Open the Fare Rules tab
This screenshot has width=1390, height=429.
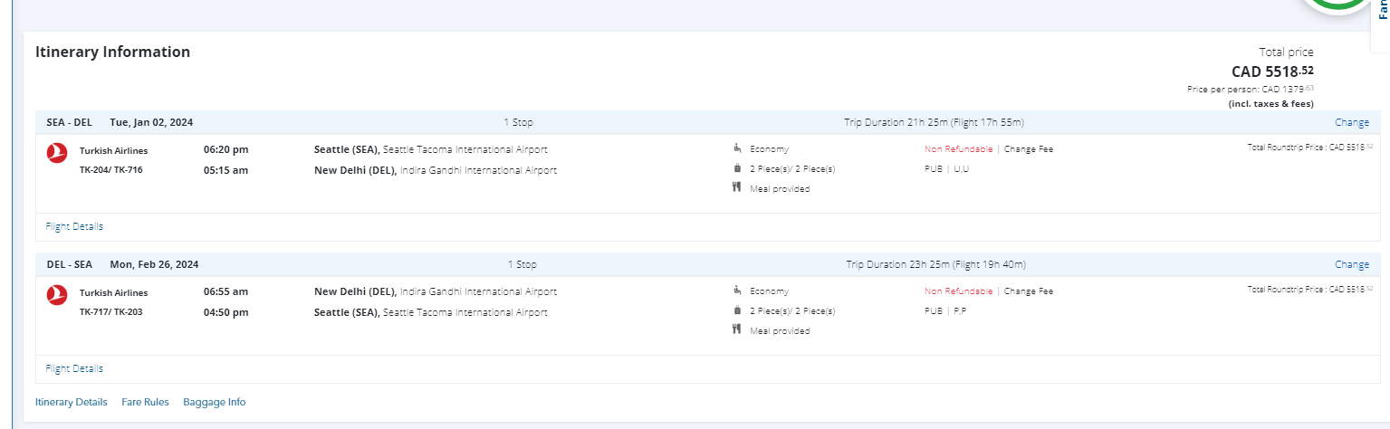[145, 402]
